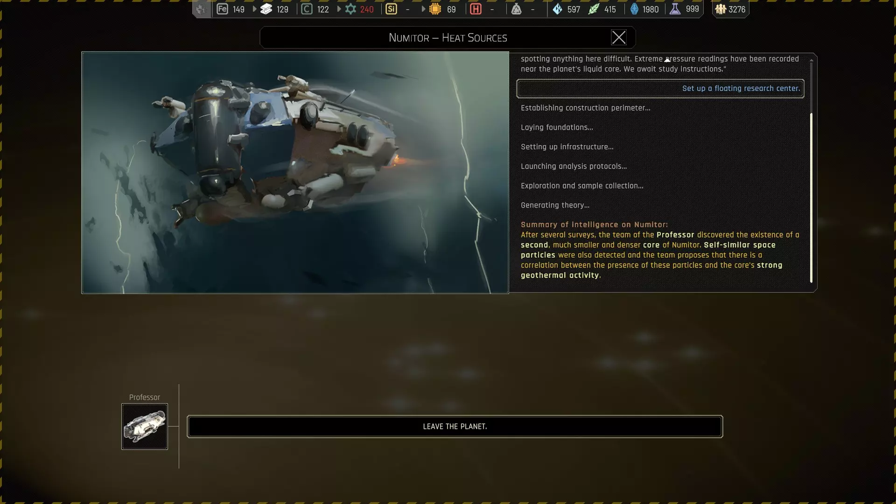
Task: Click the iron (Fe) resource icon
Action: click(222, 9)
